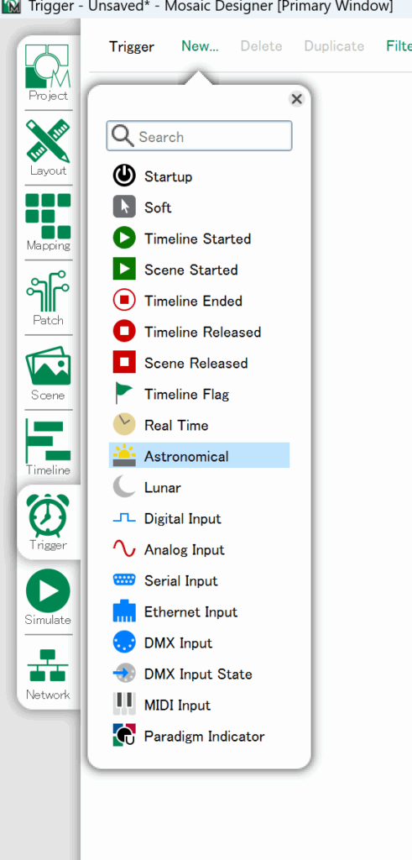412x860 pixels.
Task: Open the Mapping mode icon
Action: (48, 216)
